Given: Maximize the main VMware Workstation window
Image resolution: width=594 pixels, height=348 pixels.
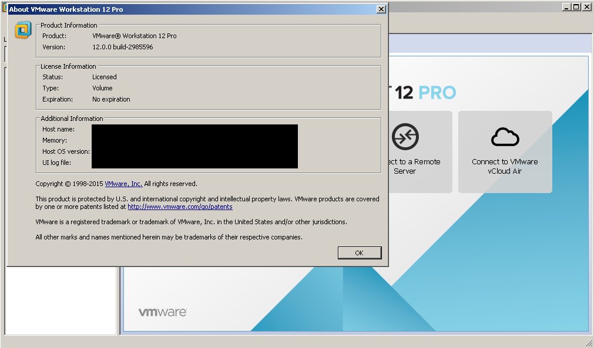Looking at the screenshot, I should point(576,7).
